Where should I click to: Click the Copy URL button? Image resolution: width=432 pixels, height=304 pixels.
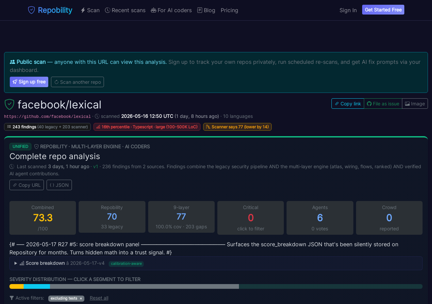point(27,185)
